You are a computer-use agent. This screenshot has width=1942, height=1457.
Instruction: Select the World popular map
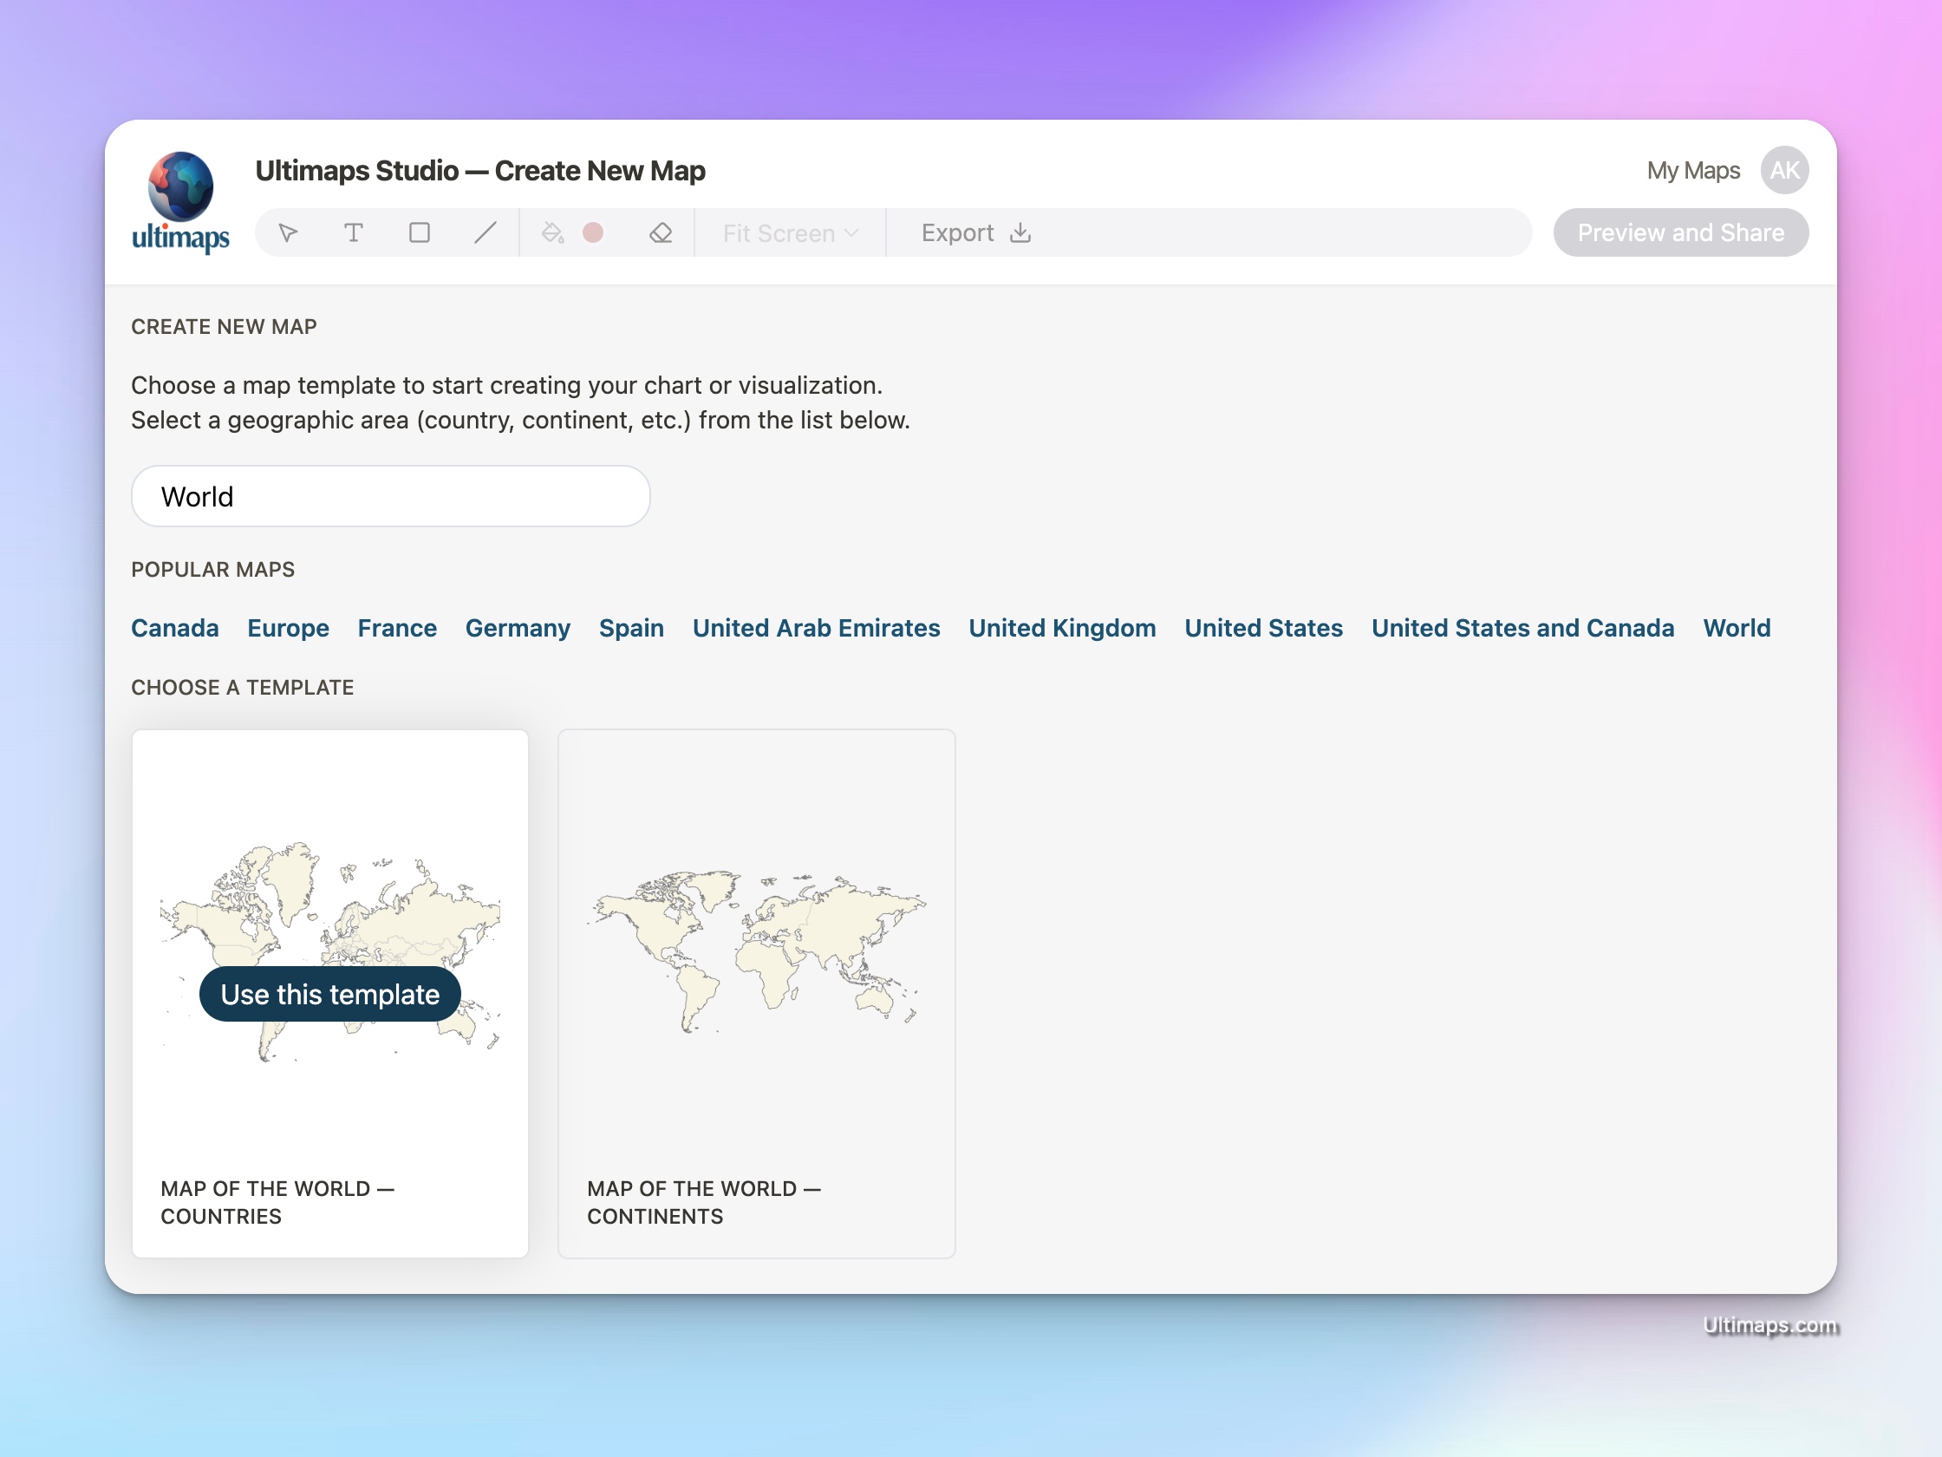pyautogui.click(x=1738, y=628)
